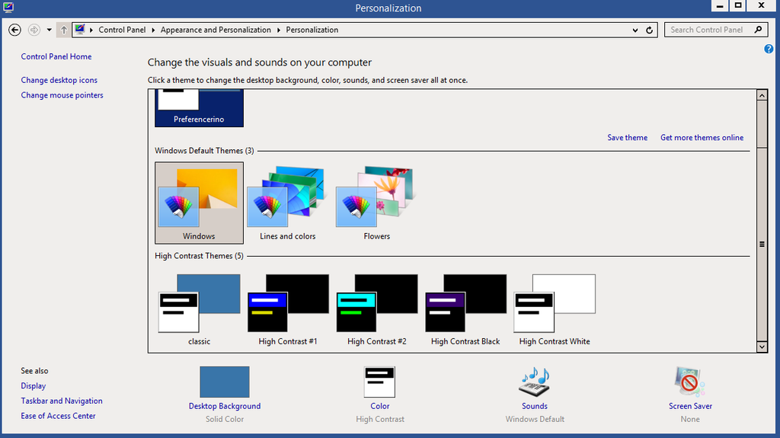
Task: Click the forward navigation arrow
Action: [x=34, y=30]
